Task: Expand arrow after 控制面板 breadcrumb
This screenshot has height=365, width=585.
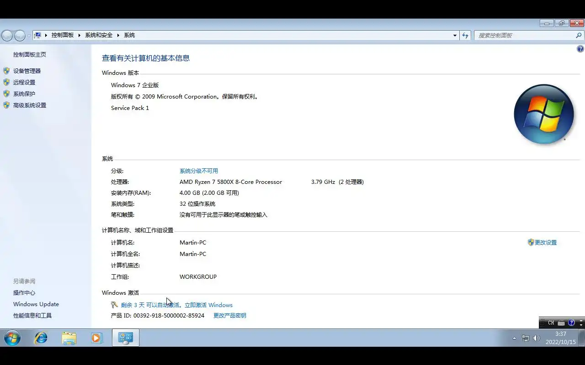Action: coord(80,35)
